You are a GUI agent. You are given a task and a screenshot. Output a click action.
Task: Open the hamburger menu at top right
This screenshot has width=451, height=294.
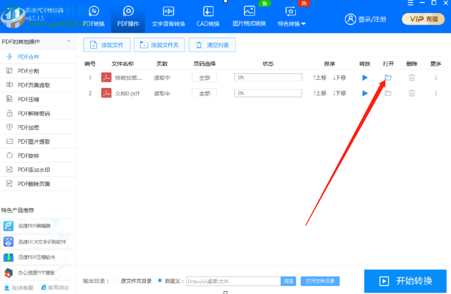(410, 4)
